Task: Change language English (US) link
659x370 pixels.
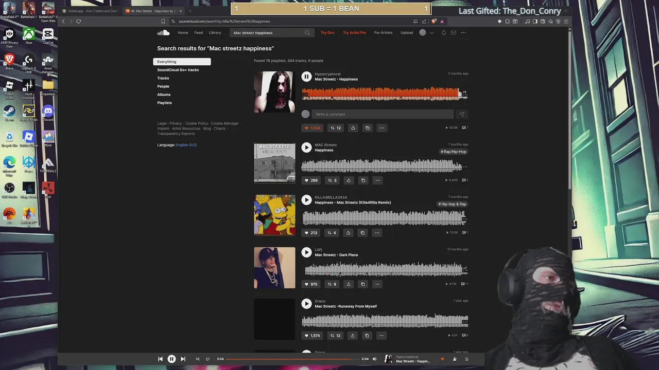Action: click(x=186, y=145)
